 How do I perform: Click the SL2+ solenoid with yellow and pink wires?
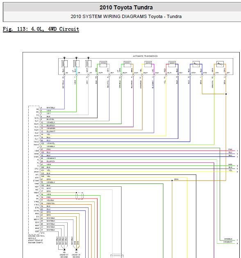pyautogui.click(x=148, y=64)
